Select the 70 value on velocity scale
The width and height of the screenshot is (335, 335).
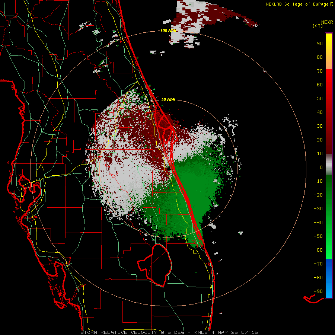[x=320, y=71]
